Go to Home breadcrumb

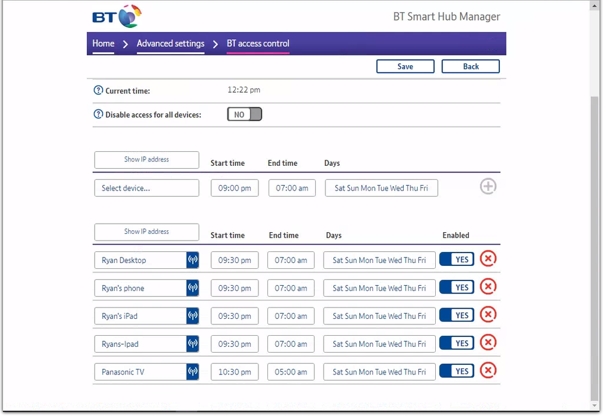pyautogui.click(x=103, y=43)
